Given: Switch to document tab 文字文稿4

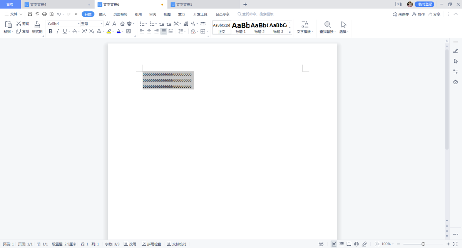Looking at the screenshot, I should [58, 4].
